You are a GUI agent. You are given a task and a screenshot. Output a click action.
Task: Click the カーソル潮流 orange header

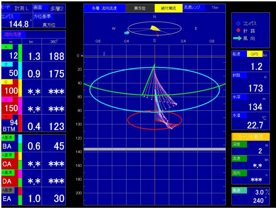point(250,137)
